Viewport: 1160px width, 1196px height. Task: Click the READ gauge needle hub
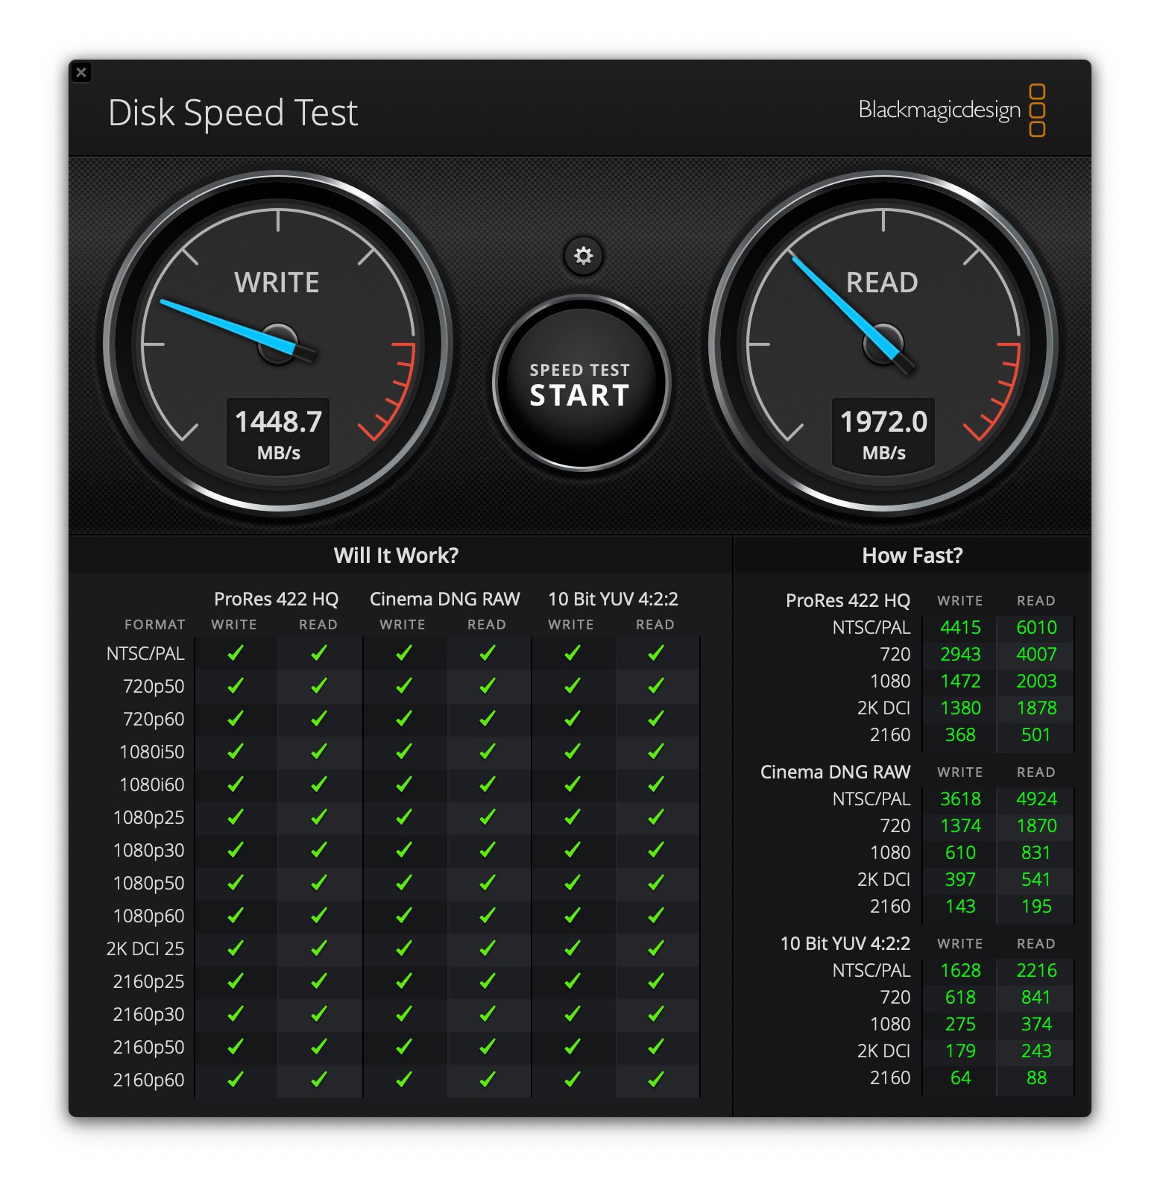pyautogui.click(x=883, y=344)
